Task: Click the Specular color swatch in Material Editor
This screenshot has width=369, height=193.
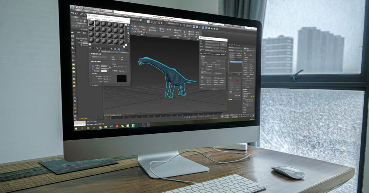Action: pos(104,71)
